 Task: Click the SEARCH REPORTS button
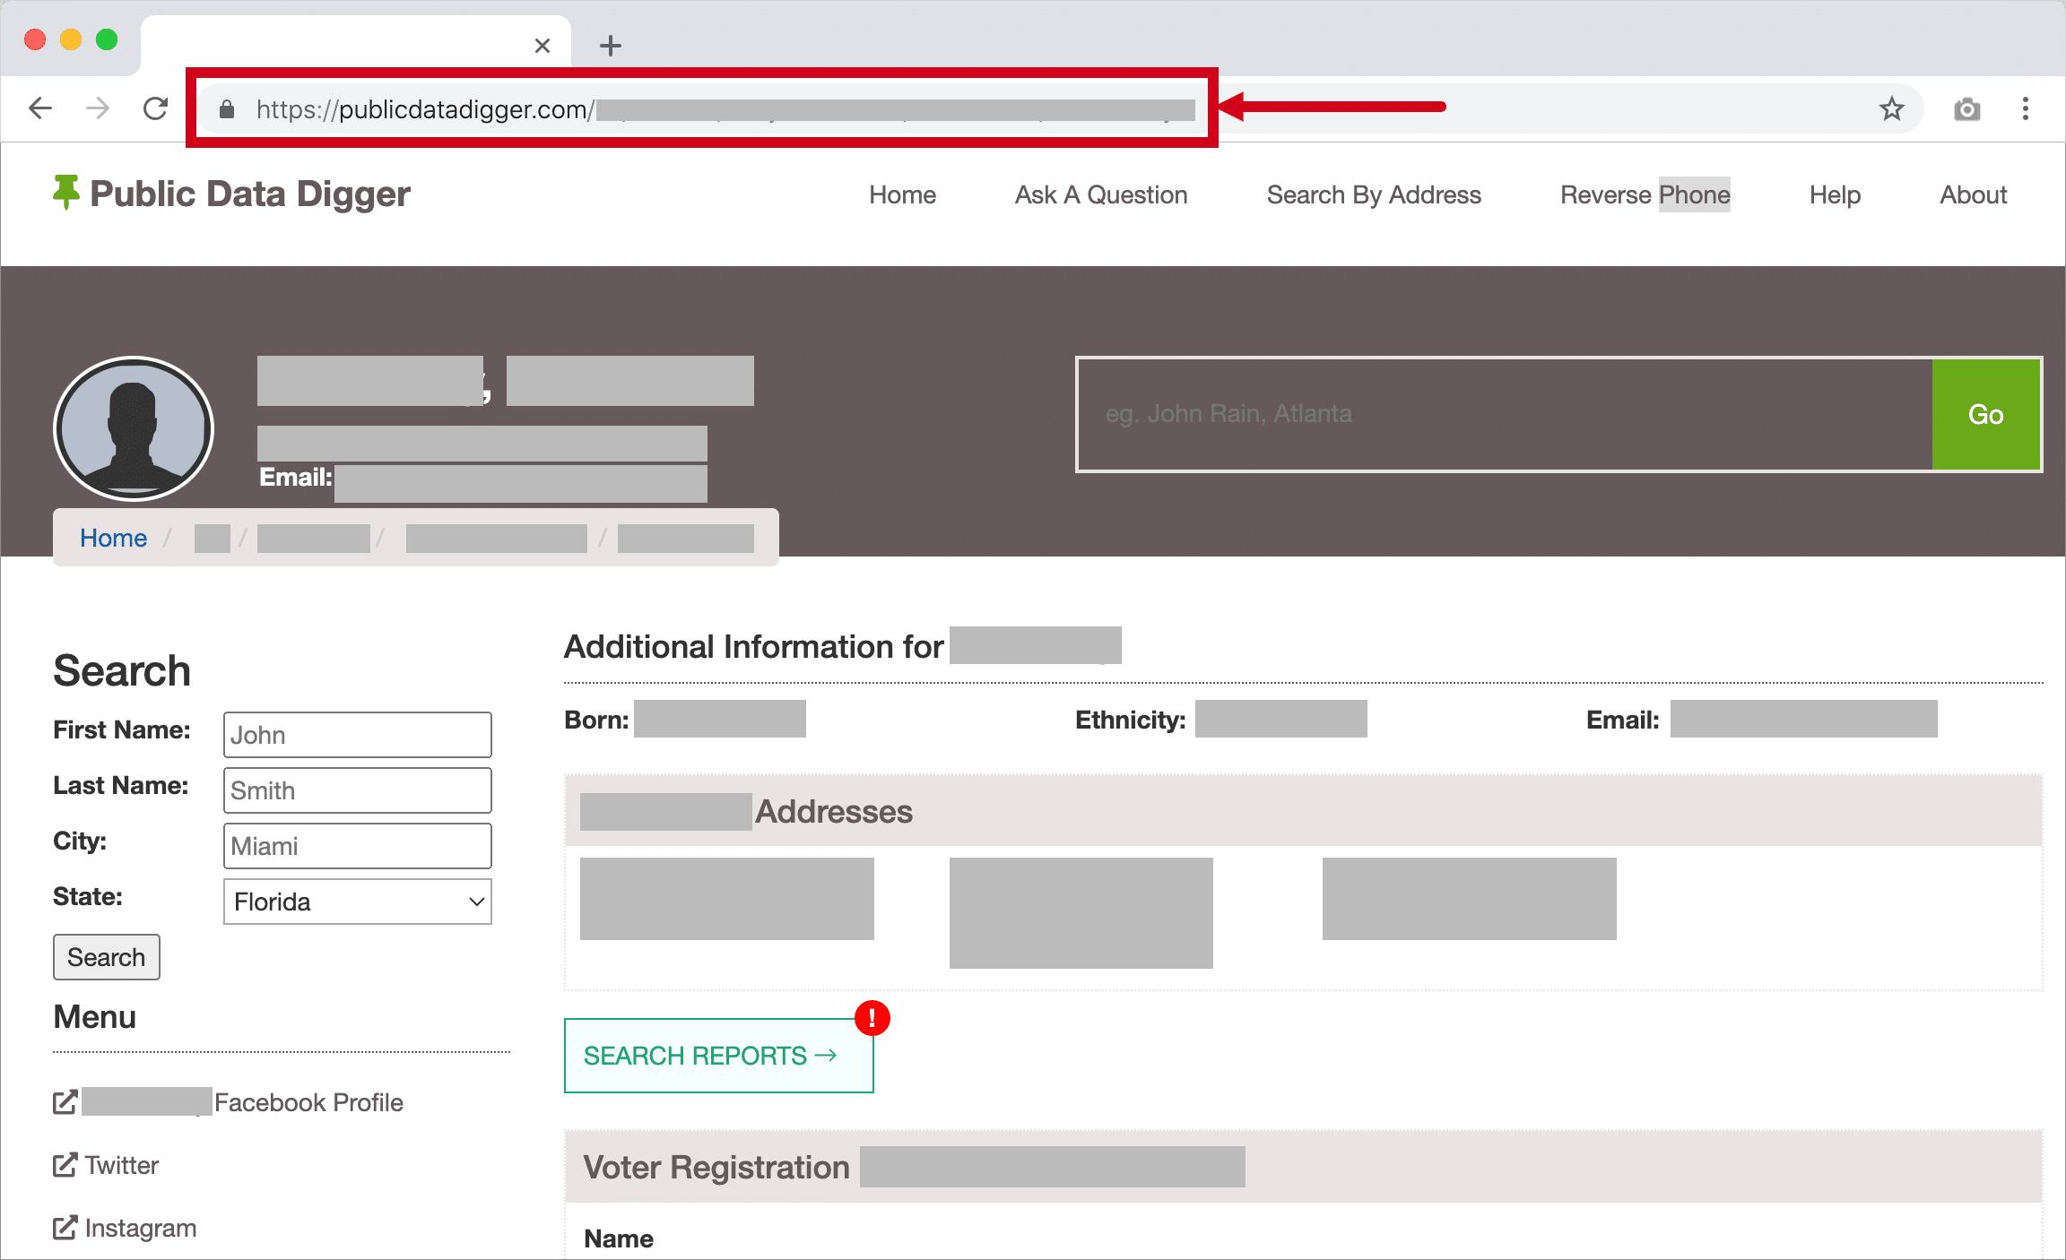click(719, 1056)
